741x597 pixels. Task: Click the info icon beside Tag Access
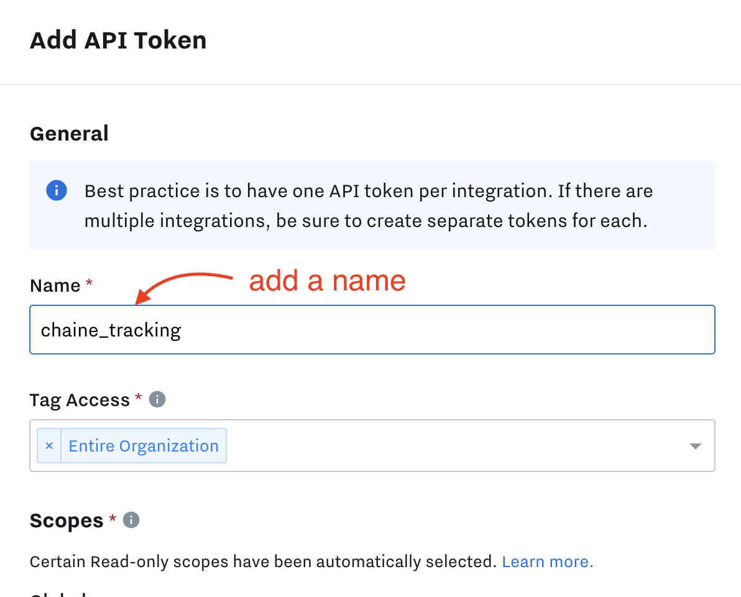click(157, 399)
